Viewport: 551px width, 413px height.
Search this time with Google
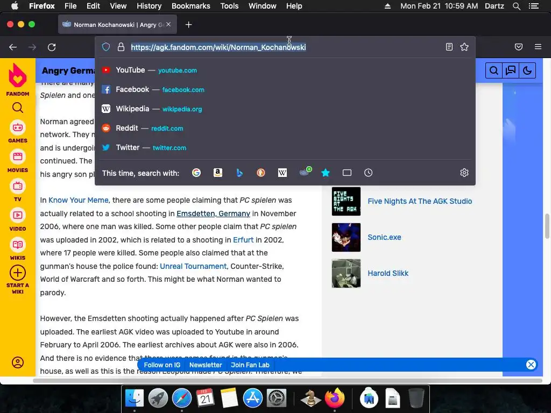click(196, 173)
